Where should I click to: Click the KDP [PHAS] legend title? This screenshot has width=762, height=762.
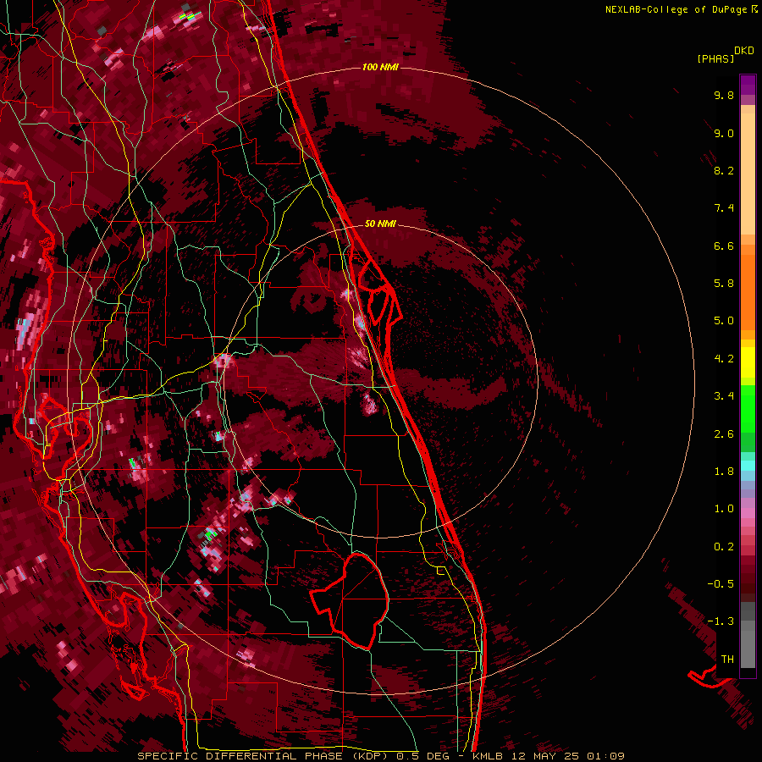(725, 55)
